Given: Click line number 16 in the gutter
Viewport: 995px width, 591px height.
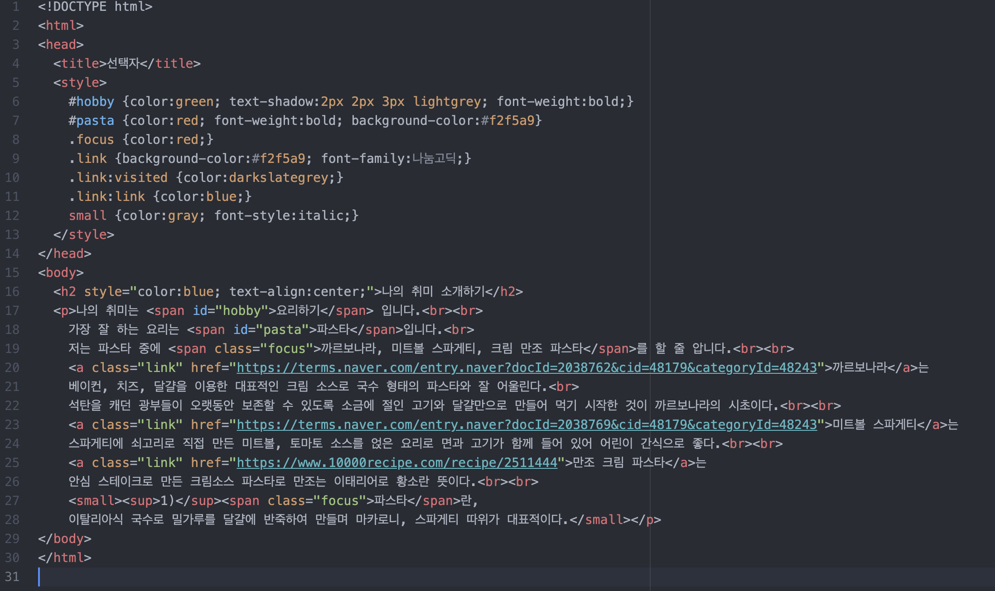Looking at the screenshot, I should coord(12,291).
